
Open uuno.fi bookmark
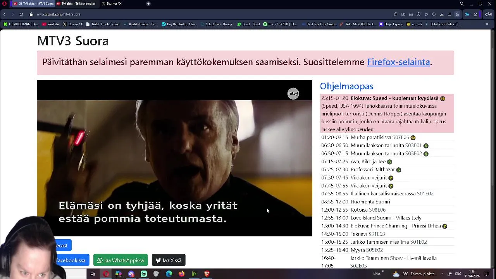[414, 24]
